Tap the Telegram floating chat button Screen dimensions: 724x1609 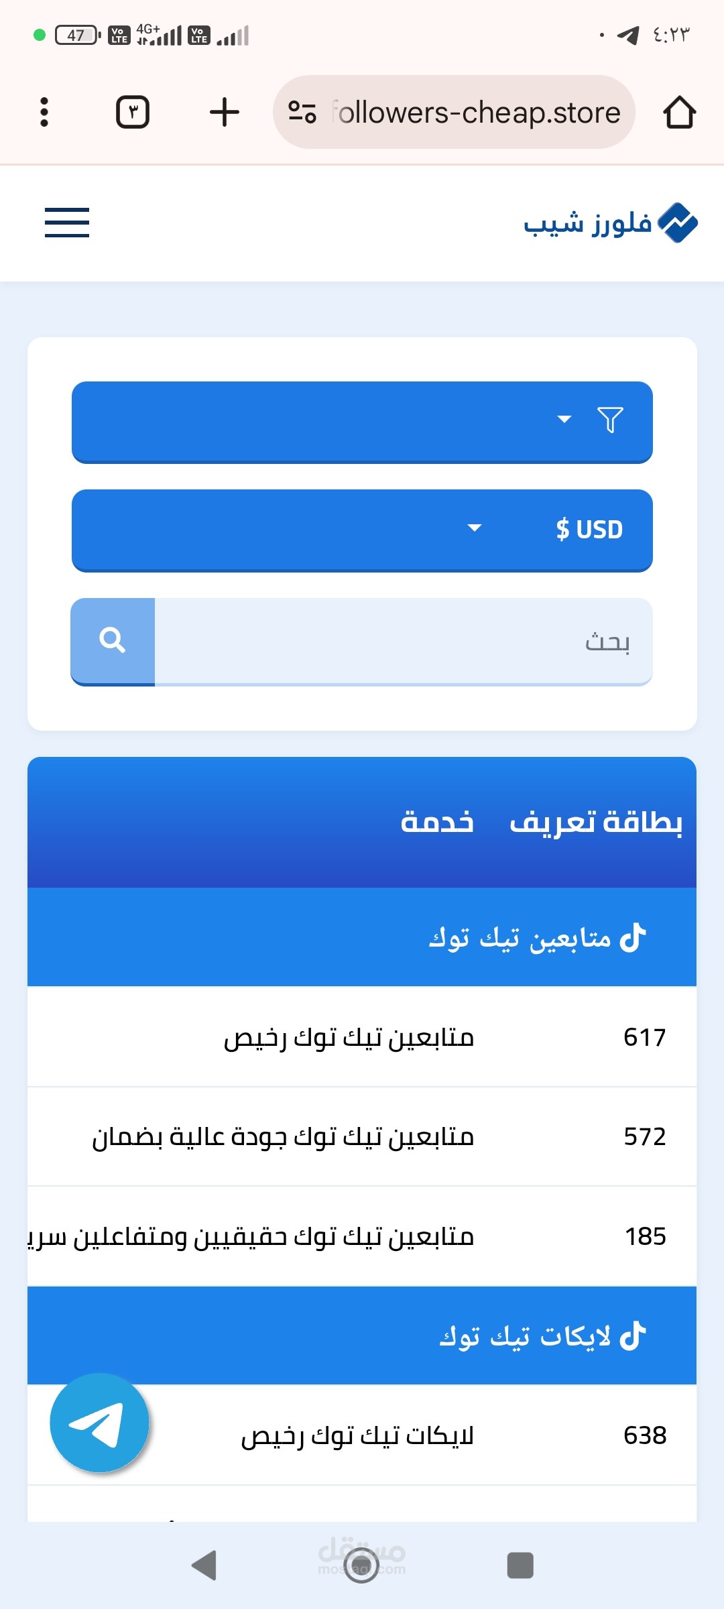pyautogui.click(x=99, y=1423)
